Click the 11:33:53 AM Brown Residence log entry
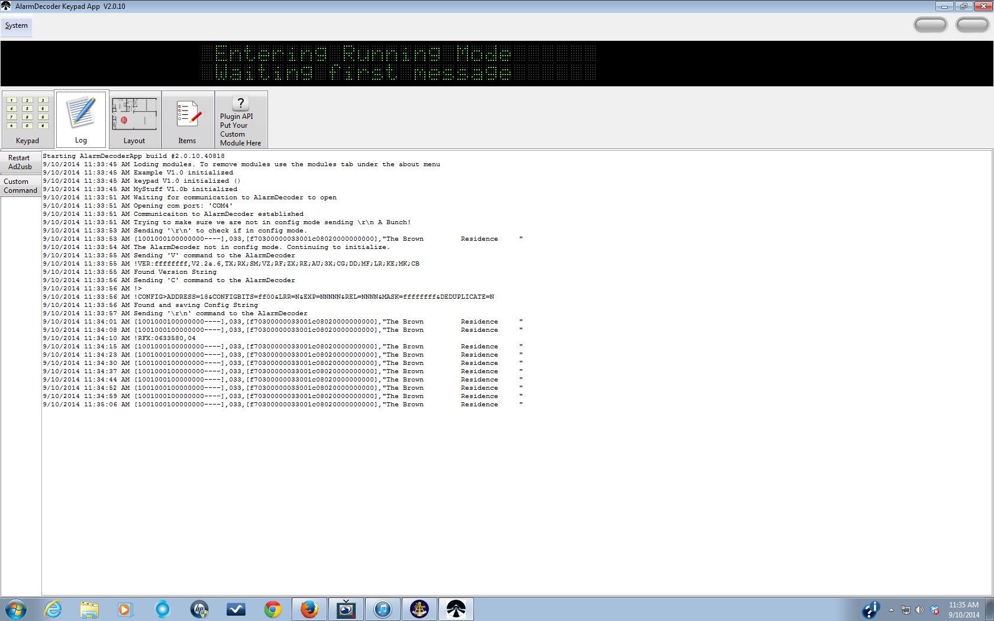The width and height of the screenshot is (994, 621). click(x=283, y=239)
